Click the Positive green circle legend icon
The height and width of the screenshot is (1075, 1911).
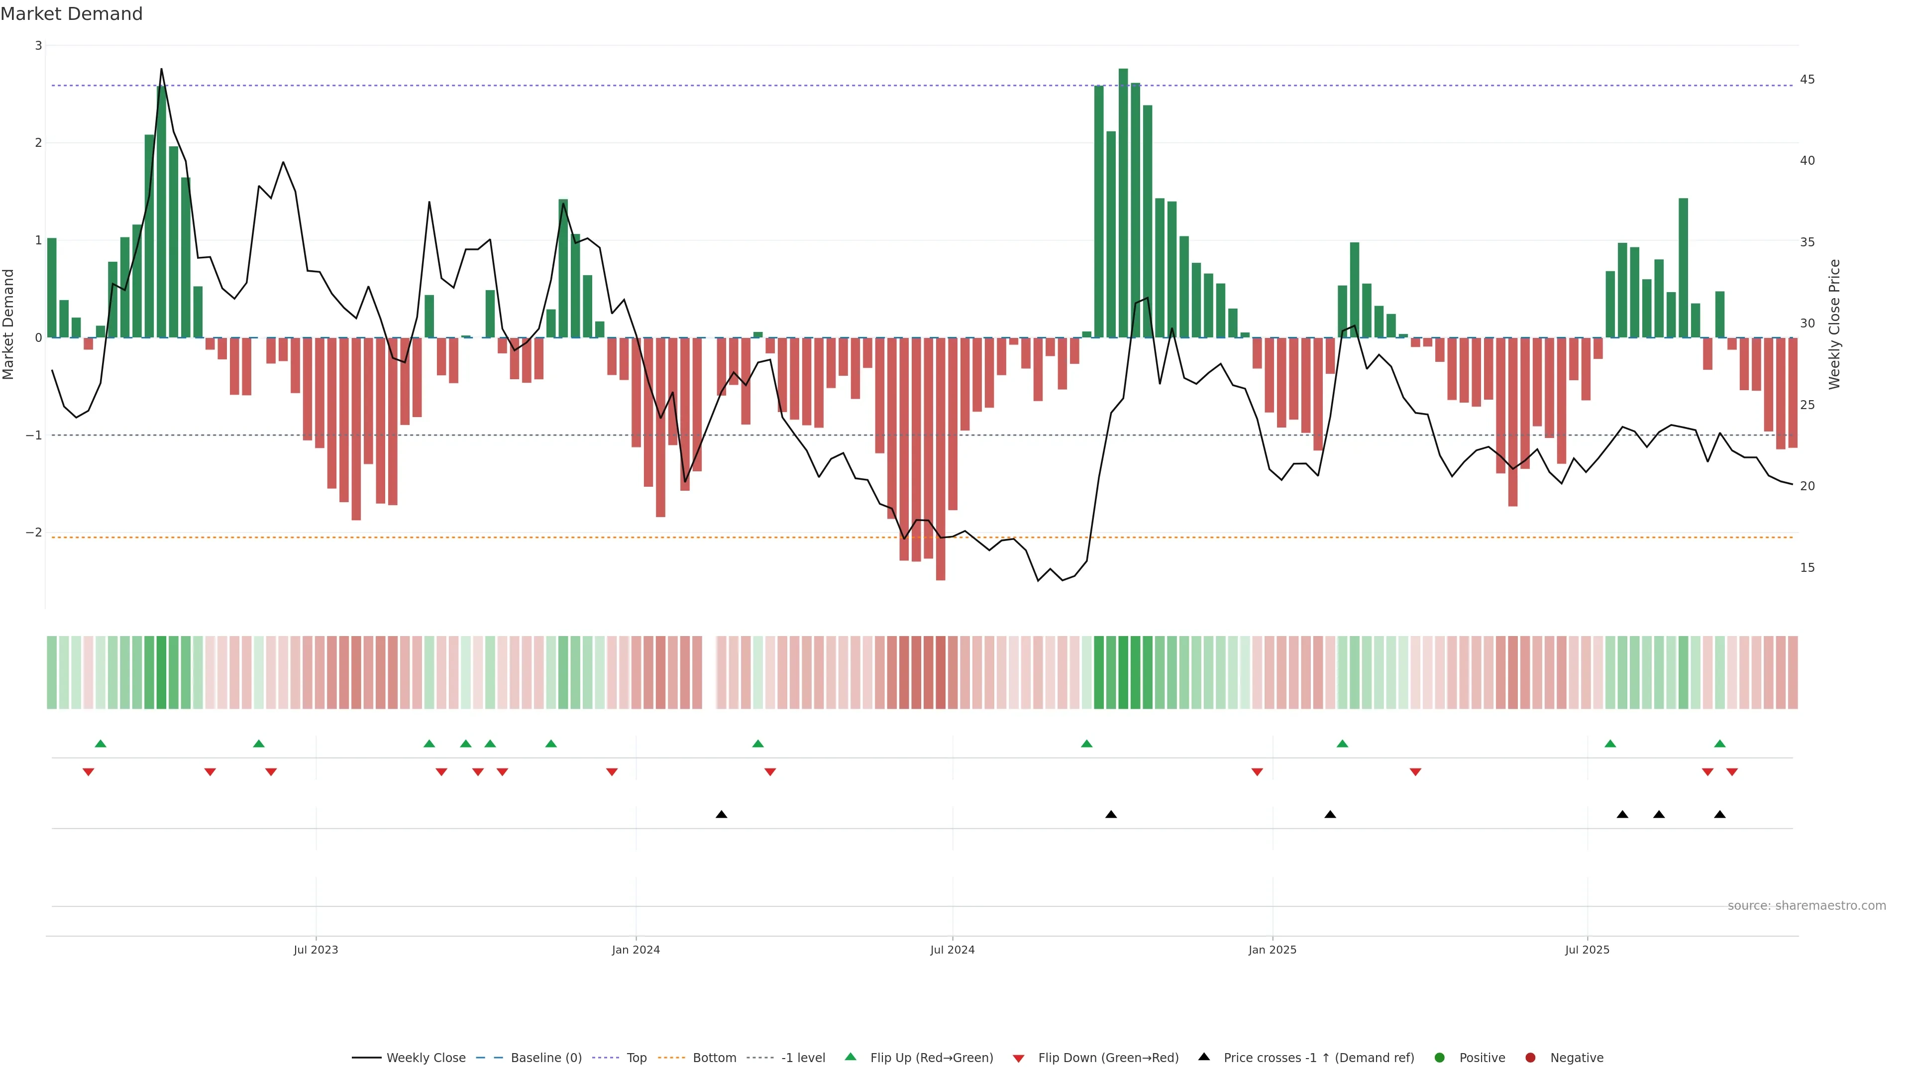(1440, 1058)
